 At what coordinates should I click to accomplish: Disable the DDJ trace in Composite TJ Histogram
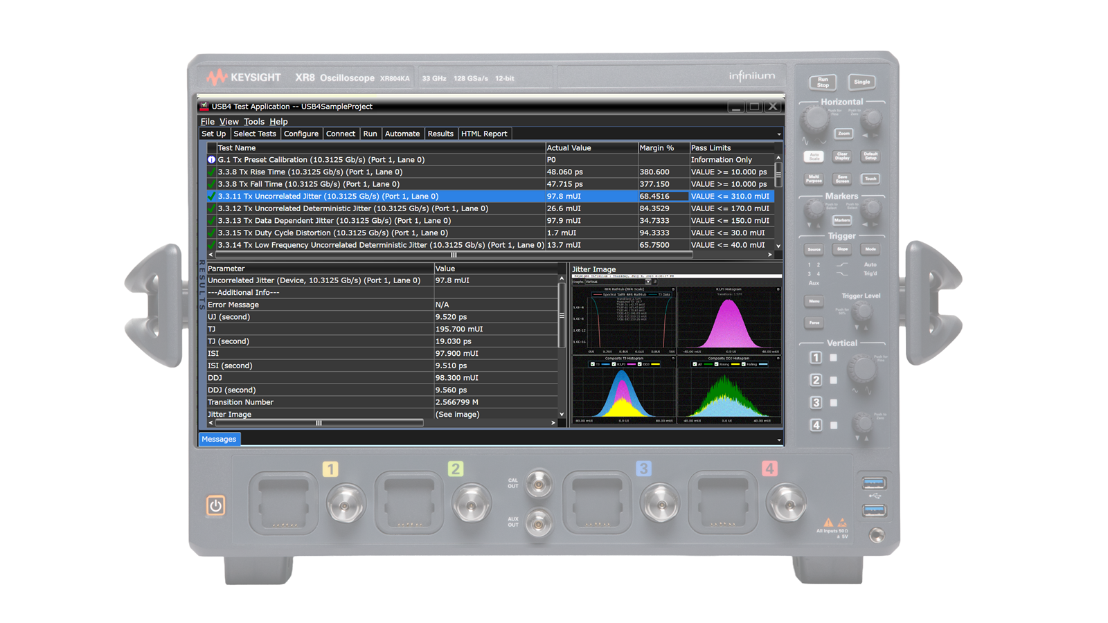[x=639, y=364]
